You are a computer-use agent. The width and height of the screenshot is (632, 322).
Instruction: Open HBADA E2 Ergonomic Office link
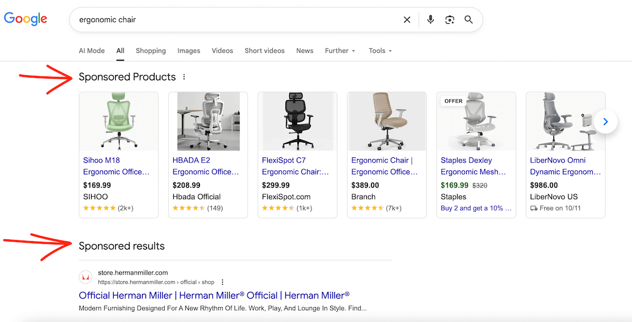pyautogui.click(x=206, y=166)
